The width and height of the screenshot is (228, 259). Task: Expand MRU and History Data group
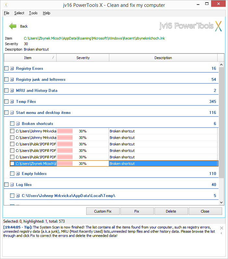(x=12, y=91)
